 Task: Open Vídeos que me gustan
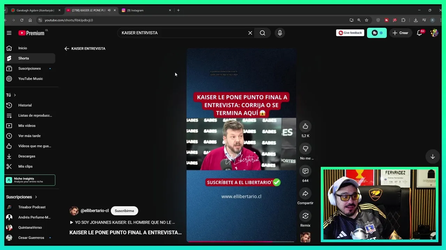[30, 146]
